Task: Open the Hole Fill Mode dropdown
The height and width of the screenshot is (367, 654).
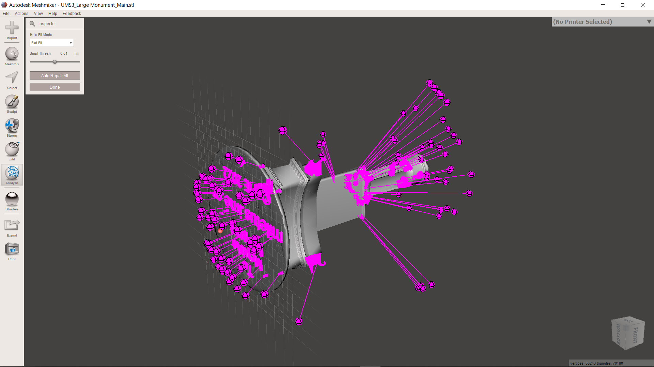Action: click(51, 43)
